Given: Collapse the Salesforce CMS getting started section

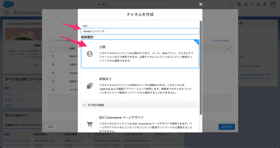Looking at the screenshot, I should coord(7,24).
